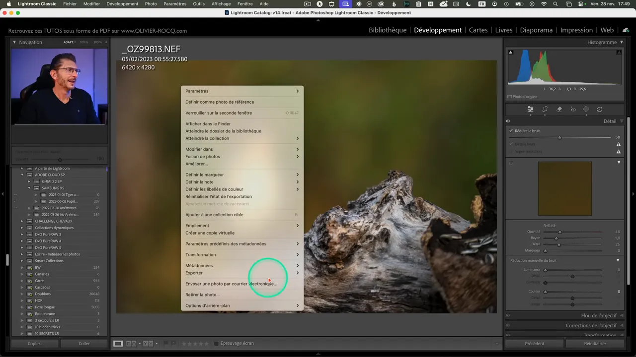Click the Copier... button
The height and width of the screenshot is (357, 636).
pyautogui.click(x=35, y=344)
